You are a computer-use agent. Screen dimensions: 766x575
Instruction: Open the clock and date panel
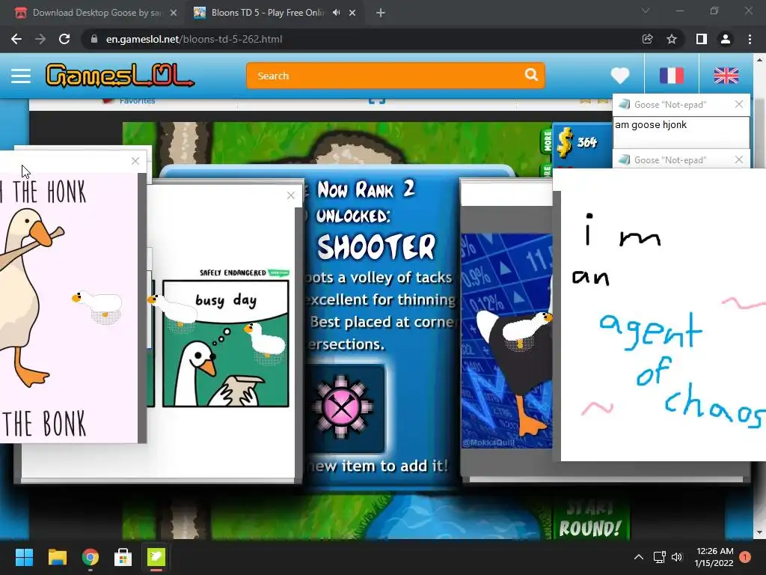coord(714,557)
